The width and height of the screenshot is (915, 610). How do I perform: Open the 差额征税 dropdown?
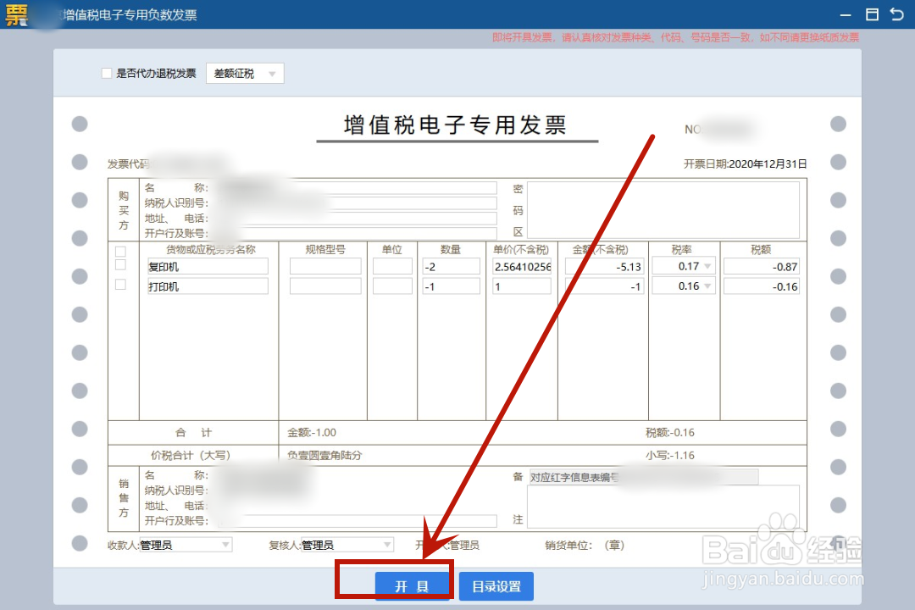click(273, 73)
